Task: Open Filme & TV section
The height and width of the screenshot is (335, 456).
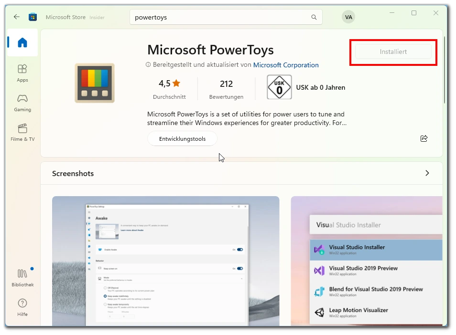Action: [22, 133]
